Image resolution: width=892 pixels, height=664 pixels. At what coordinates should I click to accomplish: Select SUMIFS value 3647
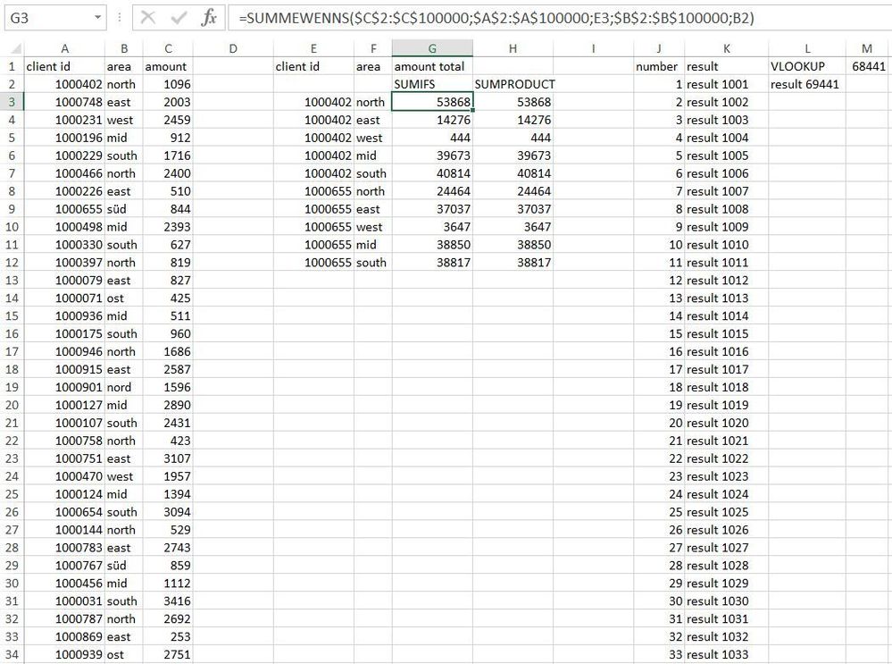pos(432,227)
